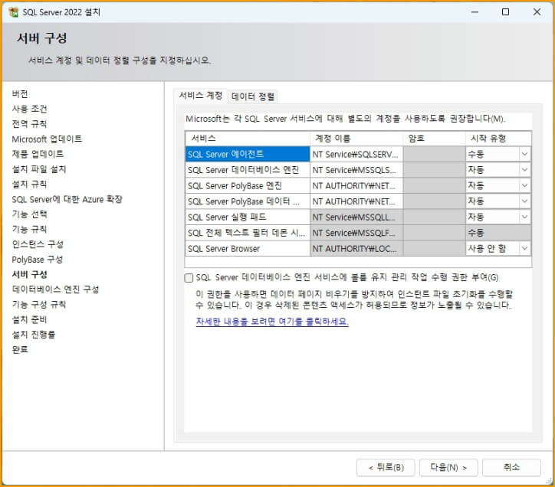
Task: Click the 설치 파일 설치 step in sidebar
Action: click(39, 169)
